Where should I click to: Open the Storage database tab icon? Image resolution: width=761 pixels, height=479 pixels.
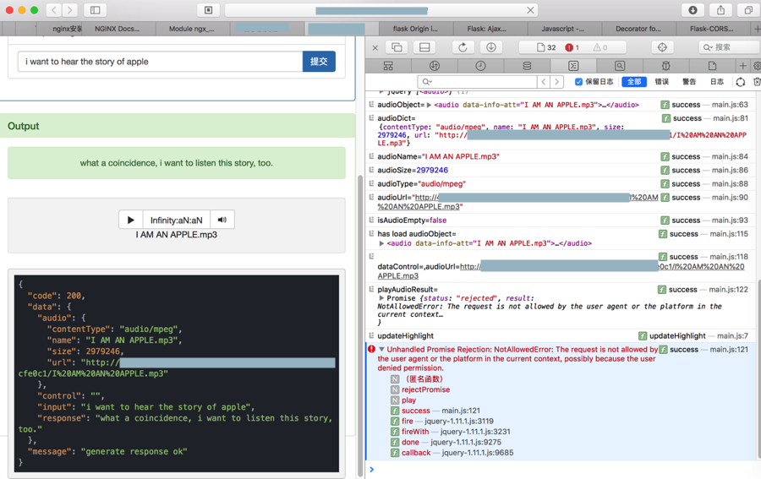coord(527,66)
